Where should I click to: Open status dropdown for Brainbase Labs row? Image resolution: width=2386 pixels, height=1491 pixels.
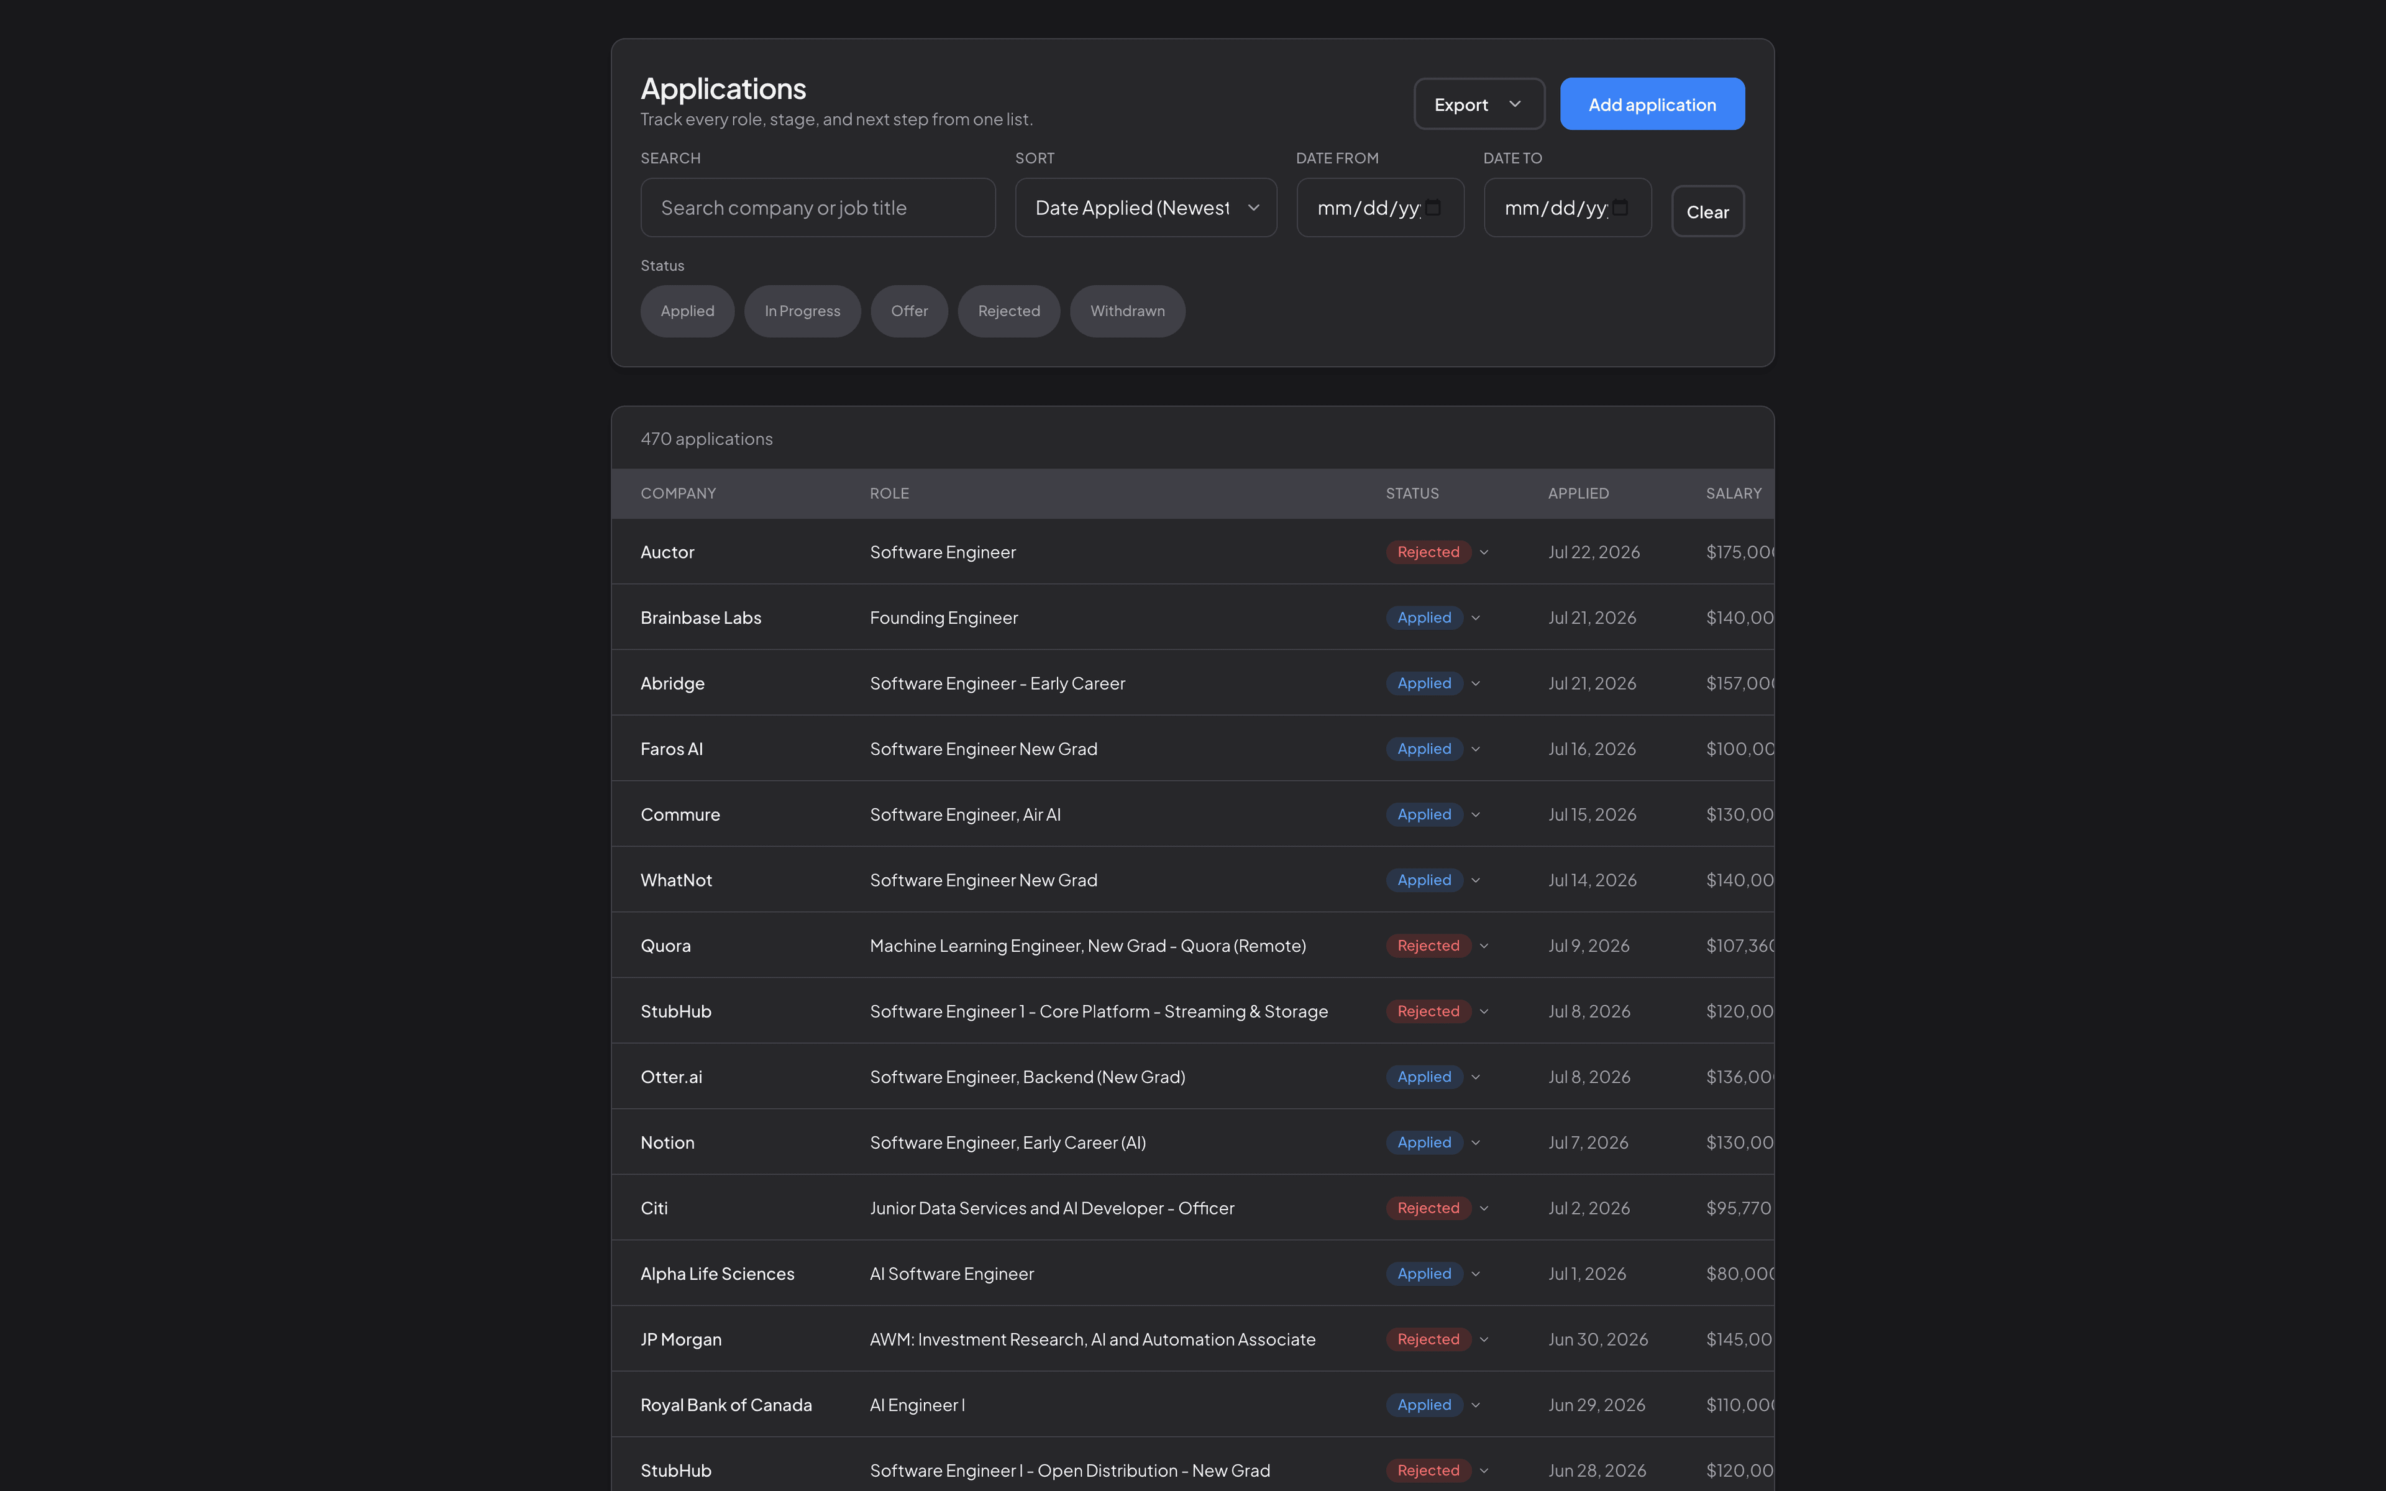(x=1433, y=618)
